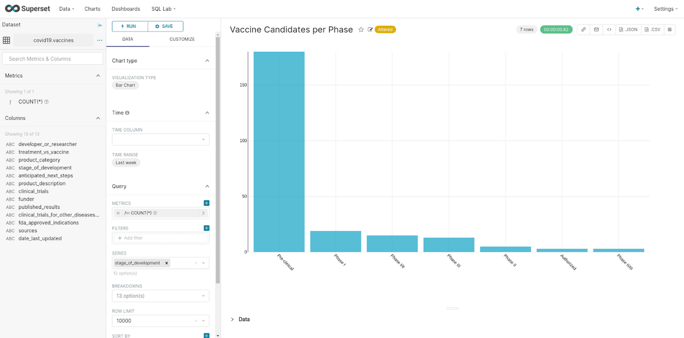Download chart data as .JSON
The width and height of the screenshot is (684, 338).
tap(627, 29)
